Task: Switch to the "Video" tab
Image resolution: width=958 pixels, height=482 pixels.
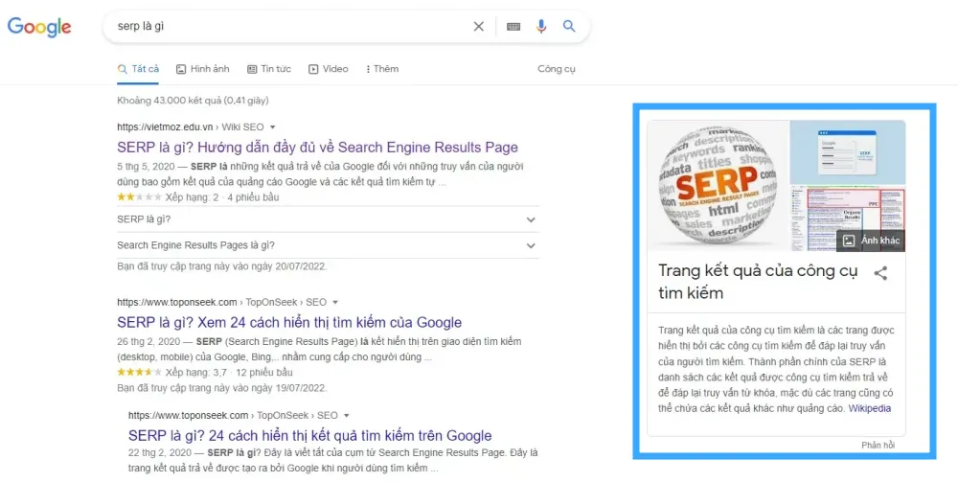Action: (329, 69)
